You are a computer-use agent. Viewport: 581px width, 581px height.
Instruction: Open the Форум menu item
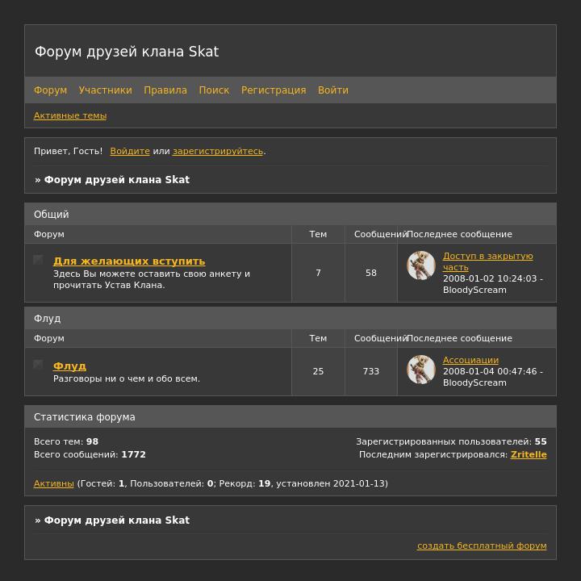click(x=50, y=90)
